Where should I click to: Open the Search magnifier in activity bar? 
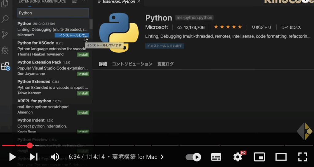click(x=5, y=19)
